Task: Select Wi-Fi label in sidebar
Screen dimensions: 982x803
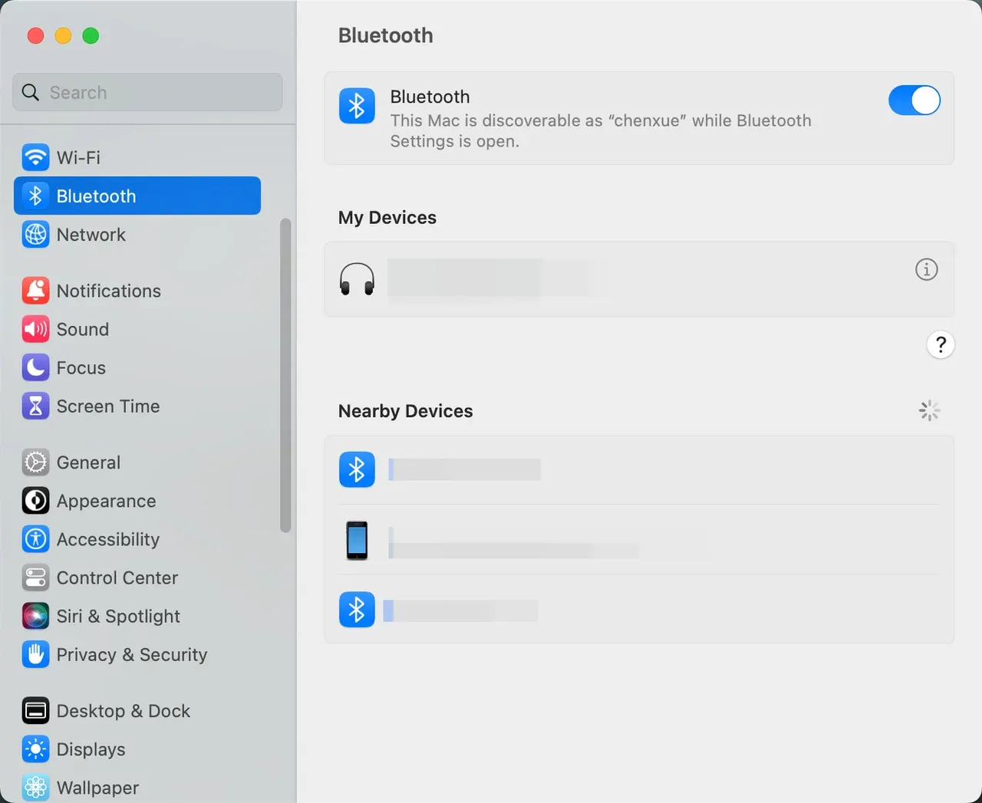Action: pos(78,157)
